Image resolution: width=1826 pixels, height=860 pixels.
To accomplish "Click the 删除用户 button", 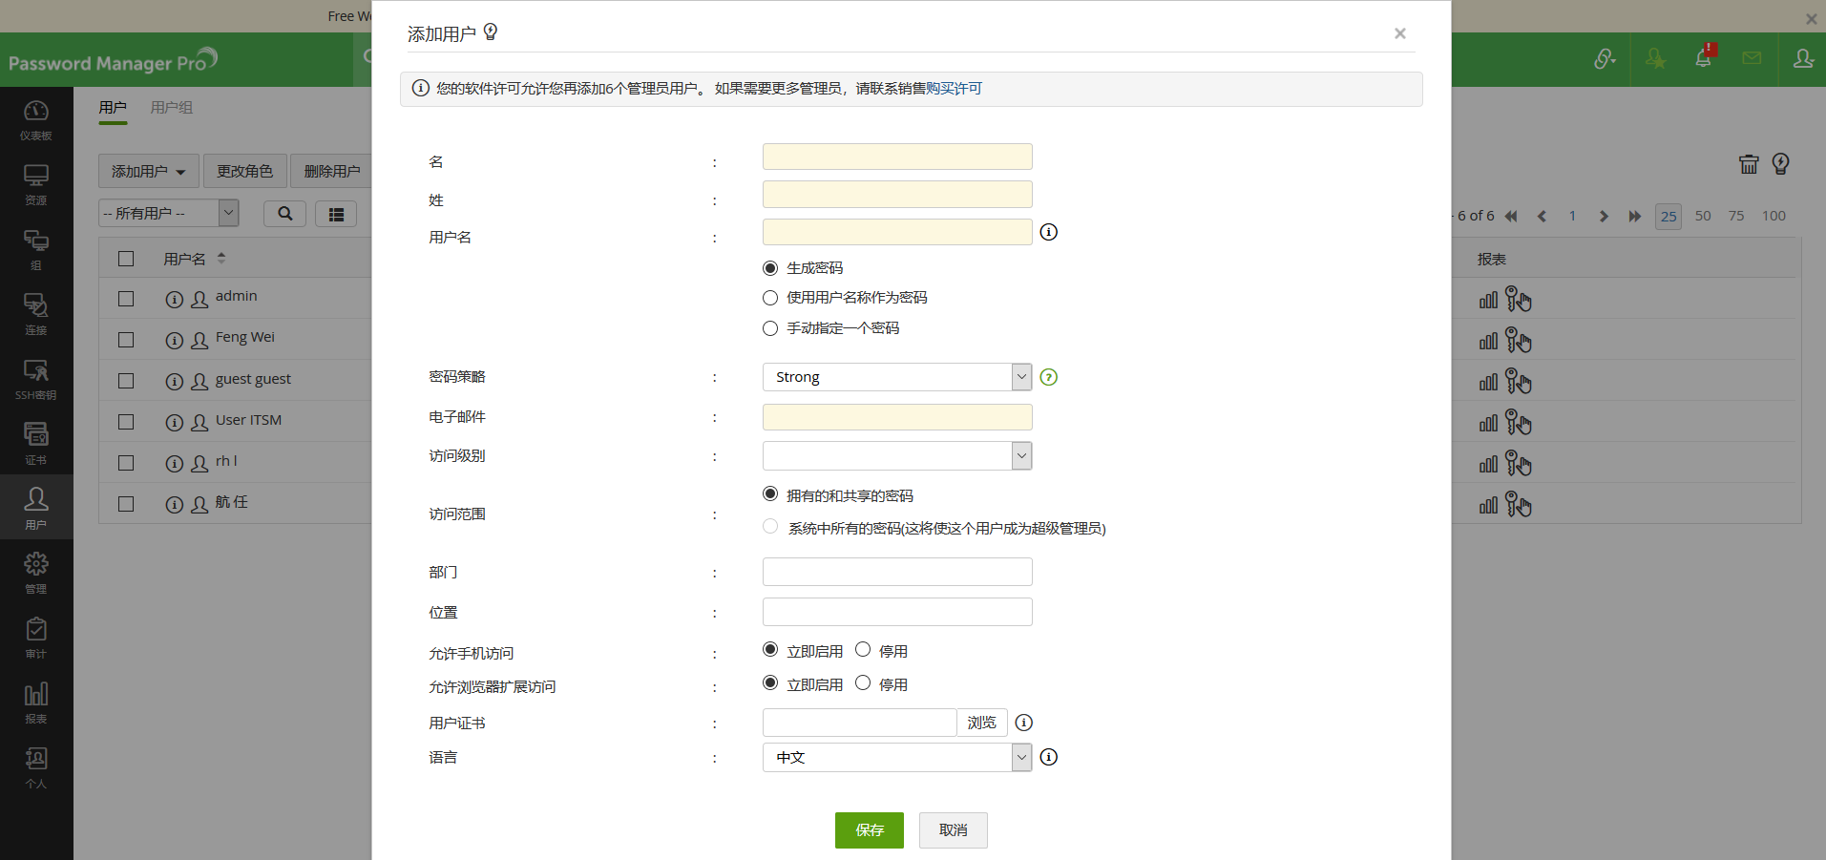I will tap(331, 171).
